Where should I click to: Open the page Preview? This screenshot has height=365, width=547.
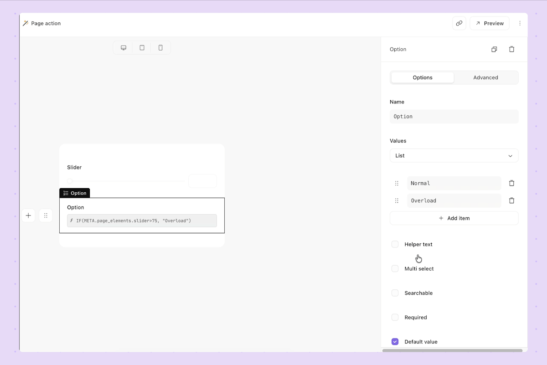point(490,23)
